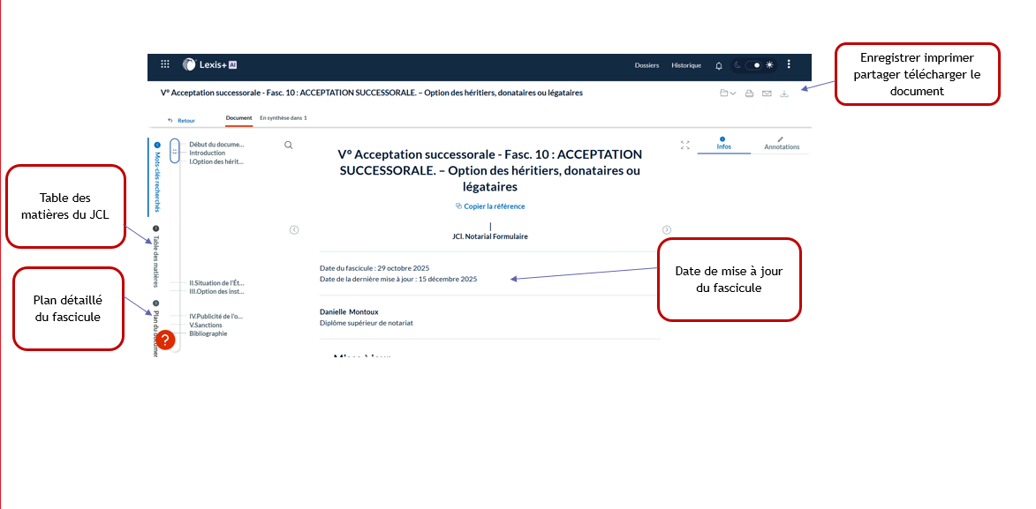Download the document
The height and width of the screenshot is (509, 1036).
point(784,94)
